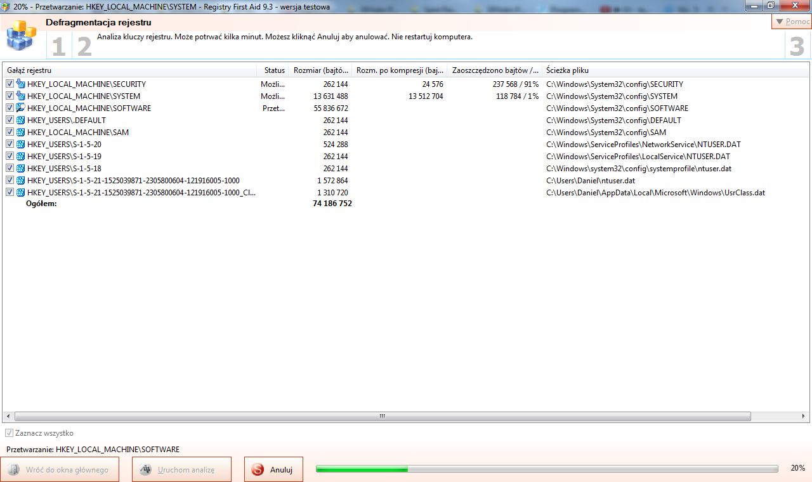This screenshot has width=812, height=482.
Task: Click the hive icon for HKEY_USERS\S-1-5-20
Action: pos(20,144)
